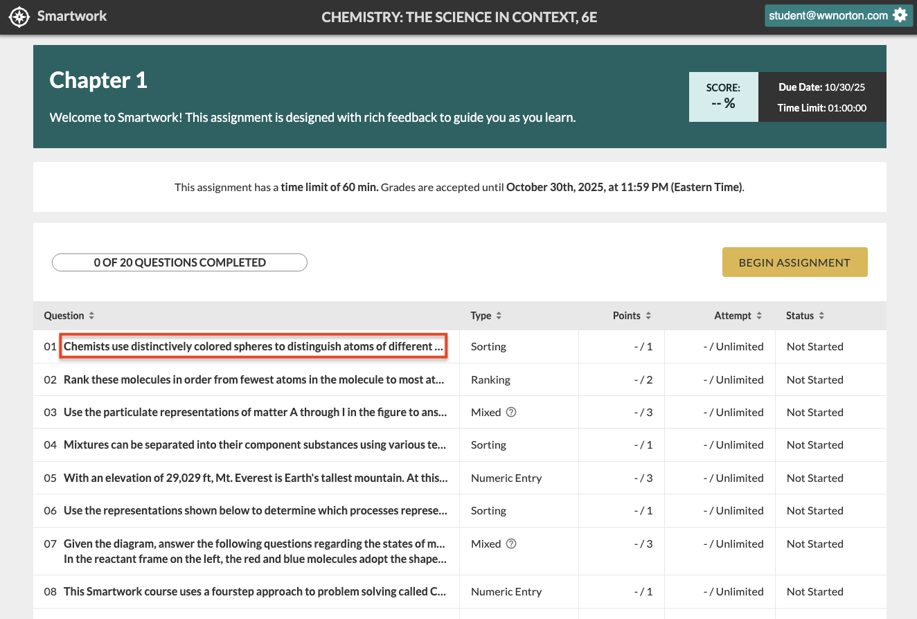Click the Smartwork compass logo icon
This screenshot has width=917, height=619.
(19, 16)
